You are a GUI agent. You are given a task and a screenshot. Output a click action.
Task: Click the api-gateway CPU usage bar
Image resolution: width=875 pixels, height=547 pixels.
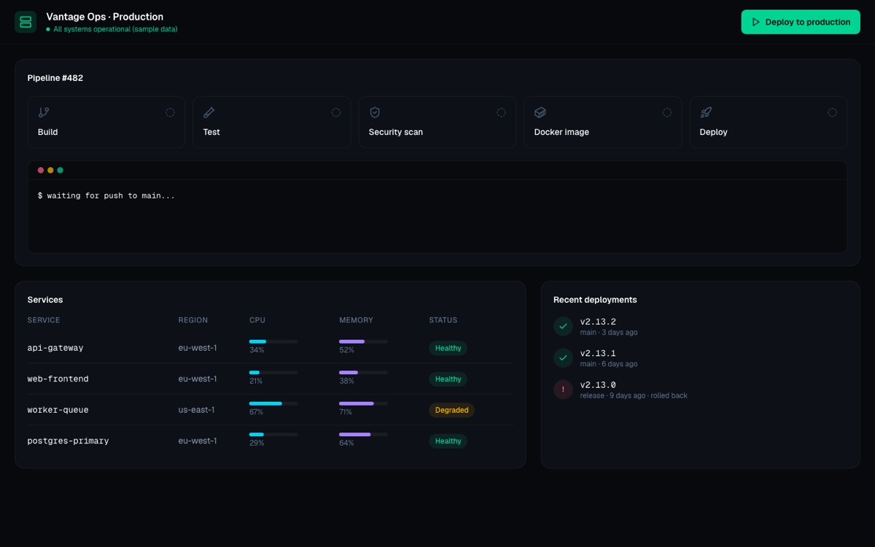click(273, 341)
